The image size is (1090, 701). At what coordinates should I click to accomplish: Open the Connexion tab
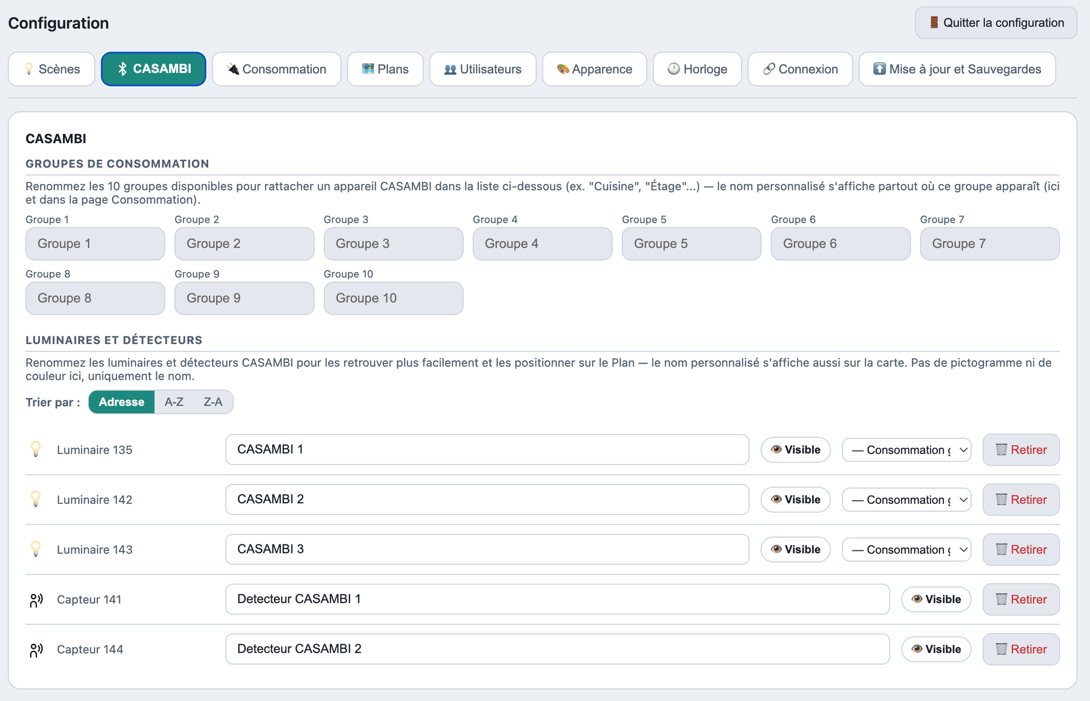800,69
